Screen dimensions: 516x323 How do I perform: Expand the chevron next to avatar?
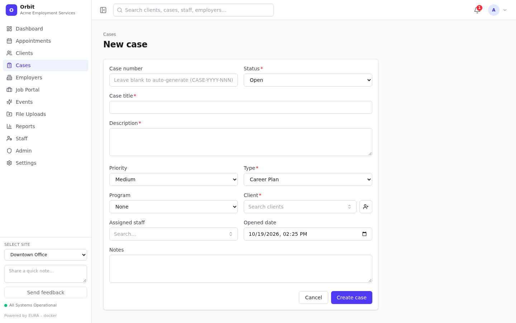click(505, 10)
